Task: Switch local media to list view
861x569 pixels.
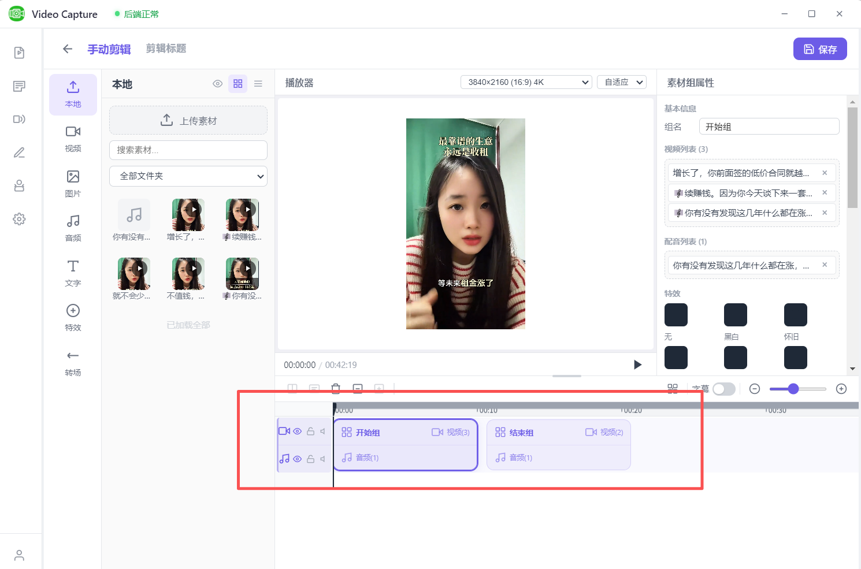Action: (x=258, y=84)
